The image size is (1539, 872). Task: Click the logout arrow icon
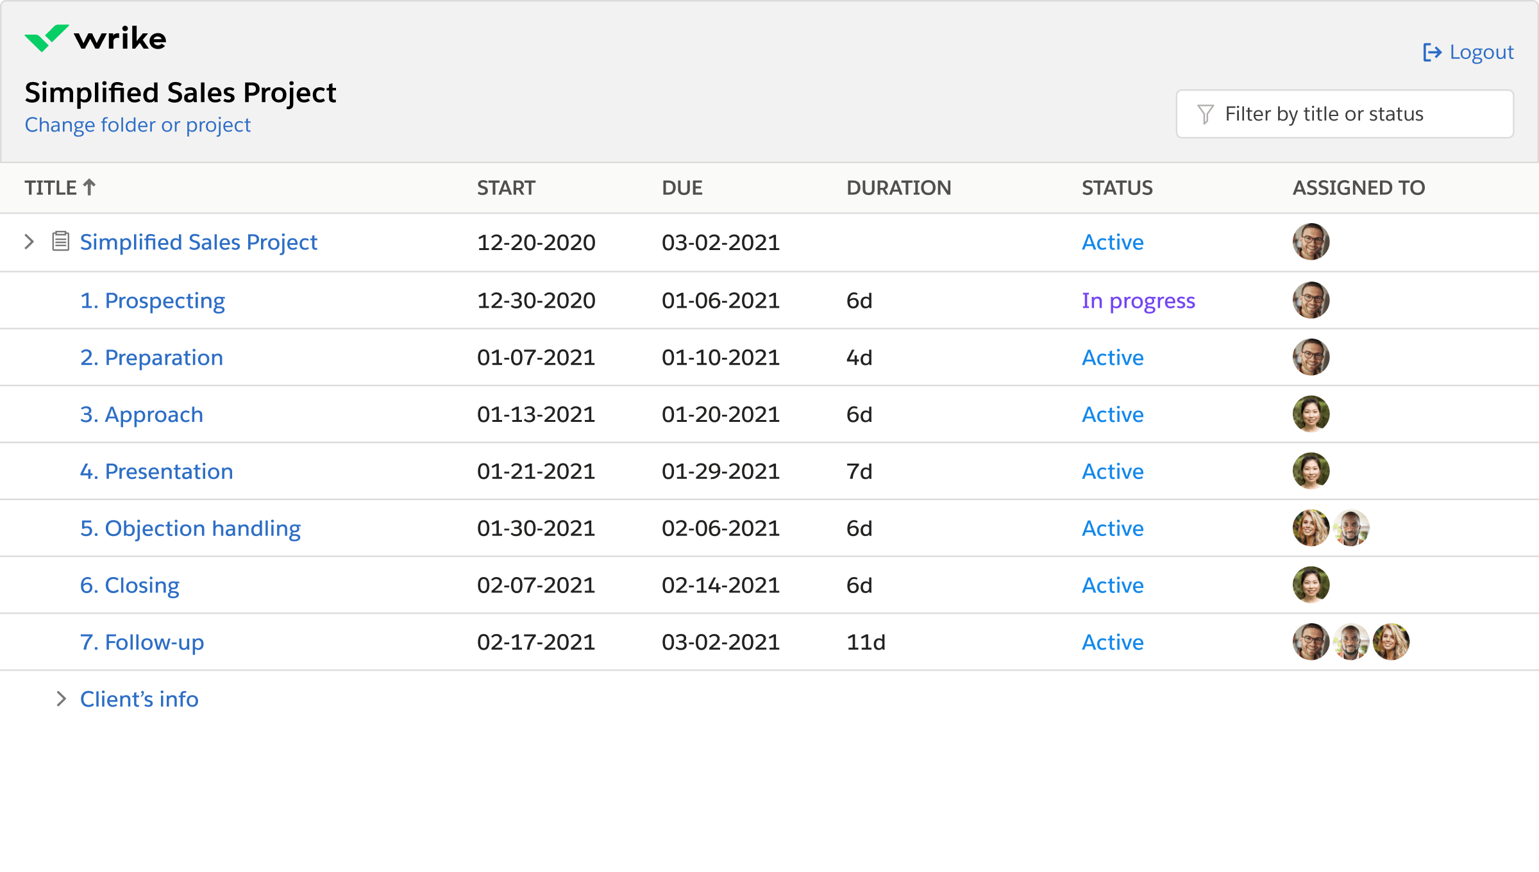pos(1433,51)
